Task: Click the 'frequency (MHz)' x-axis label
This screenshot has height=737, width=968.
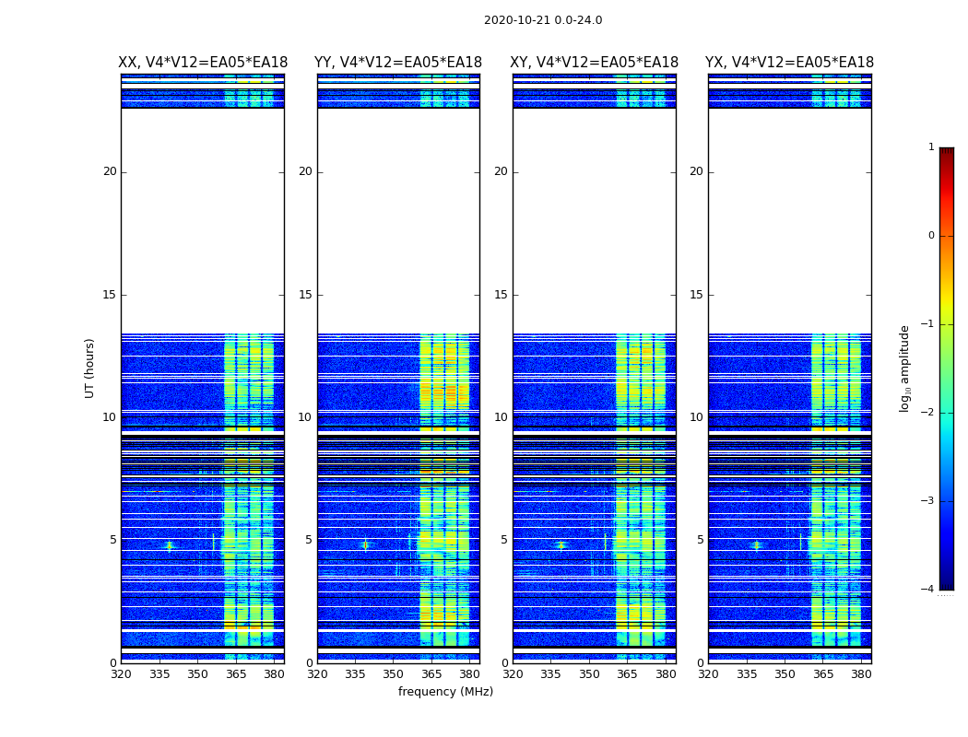Action: click(x=445, y=691)
